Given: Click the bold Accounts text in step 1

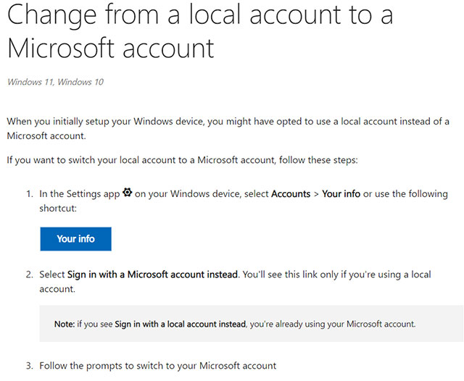Looking at the screenshot, I should point(290,194).
